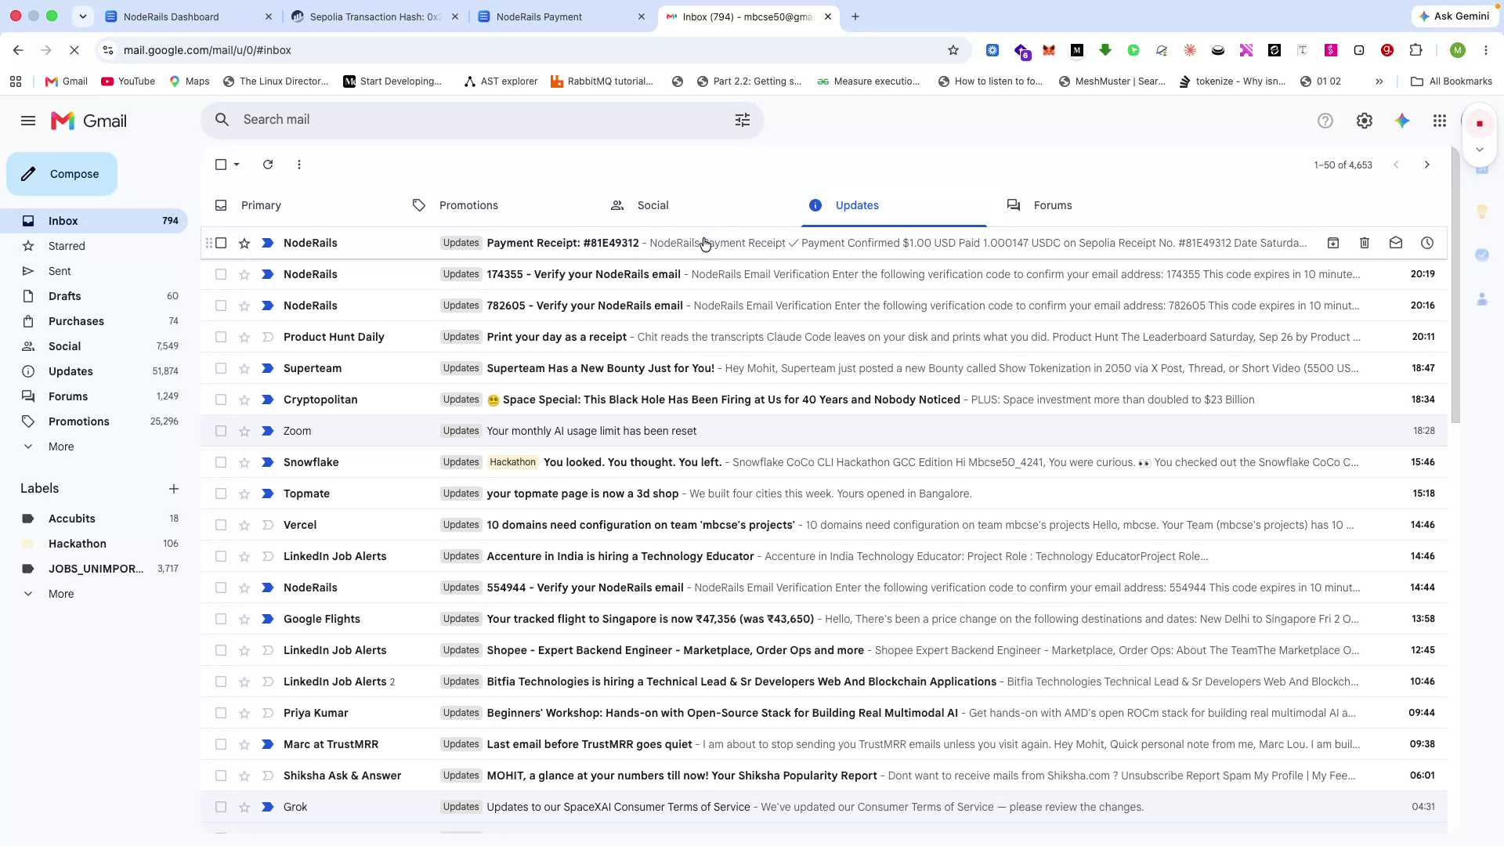The height and width of the screenshot is (846, 1504).
Task: Open the Google apps grid
Action: (x=1439, y=121)
